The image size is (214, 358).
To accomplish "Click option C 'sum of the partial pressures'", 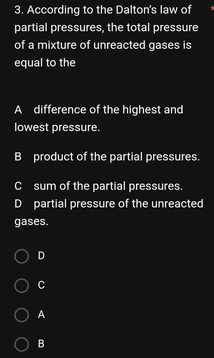I will (99, 186).
